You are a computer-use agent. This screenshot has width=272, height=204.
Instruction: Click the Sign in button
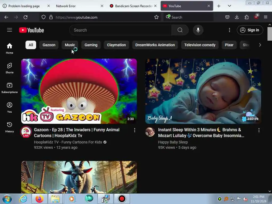click(250, 30)
